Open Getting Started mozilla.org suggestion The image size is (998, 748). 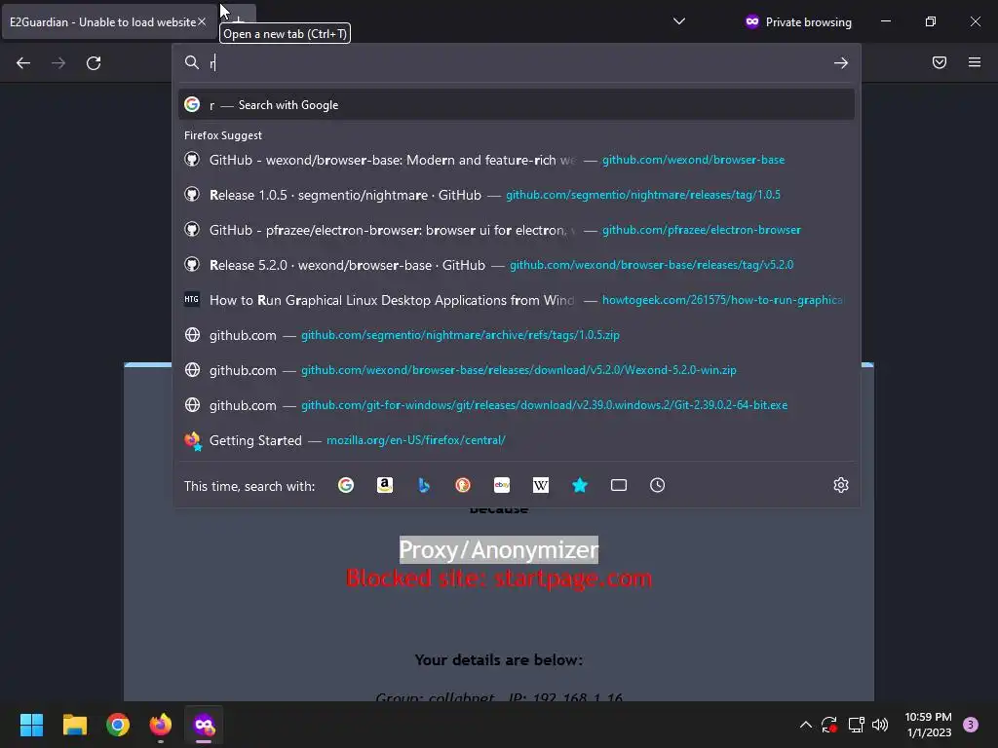[x=517, y=440]
